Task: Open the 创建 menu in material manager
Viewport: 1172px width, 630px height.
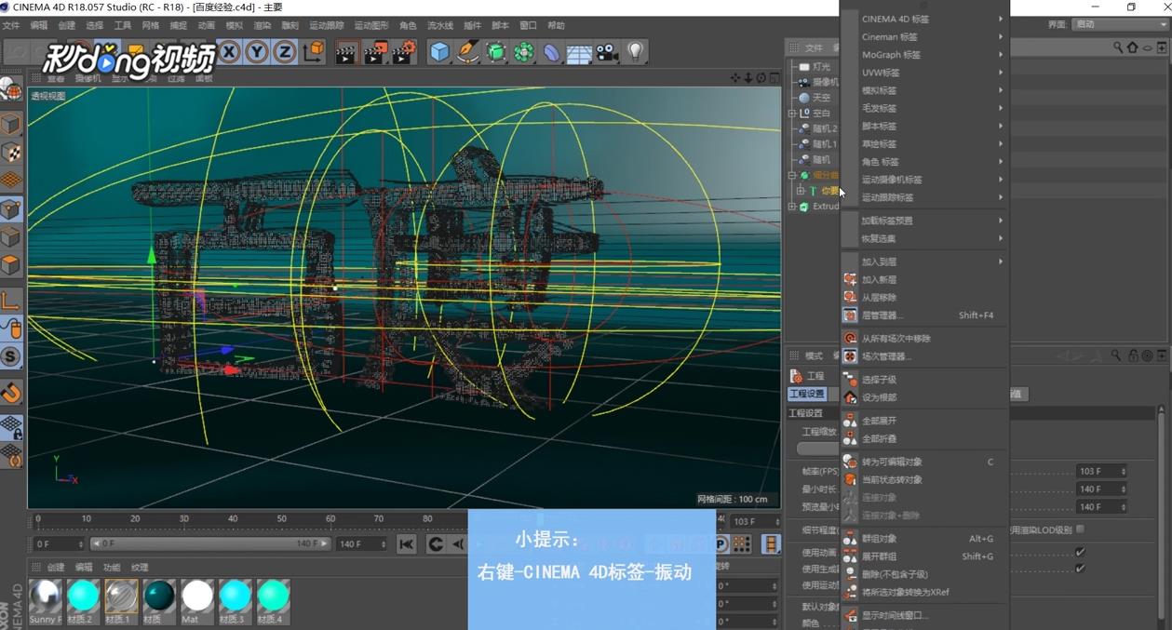Action: (x=57, y=567)
